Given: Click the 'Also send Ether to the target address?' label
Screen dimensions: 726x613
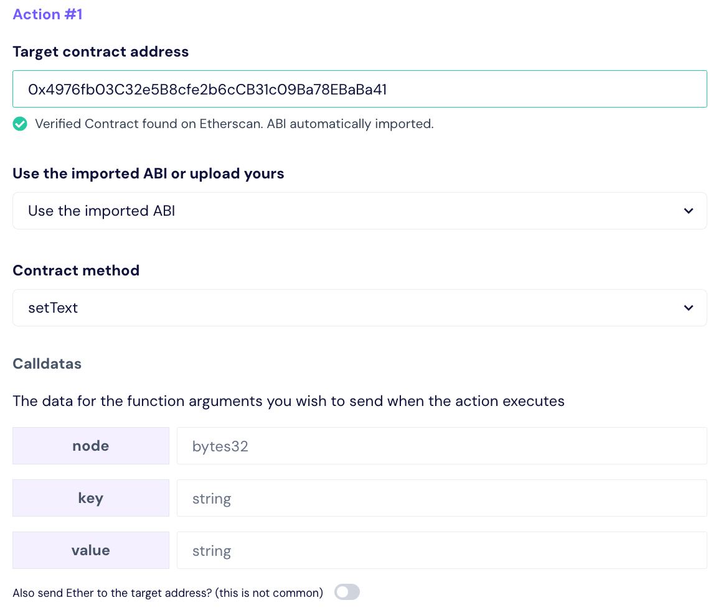Looking at the screenshot, I should [x=167, y=593].
